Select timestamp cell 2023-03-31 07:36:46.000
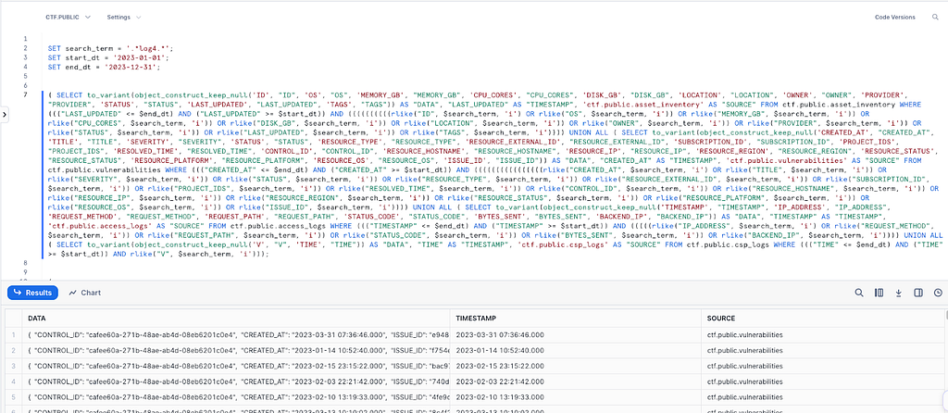The image size is (948, 413). pyautogui.click(x=575, y=334)
